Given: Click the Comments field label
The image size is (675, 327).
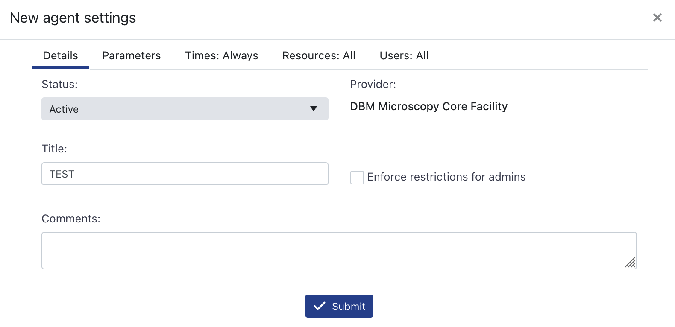Looking at the screenshot, I should pos(71,219).
